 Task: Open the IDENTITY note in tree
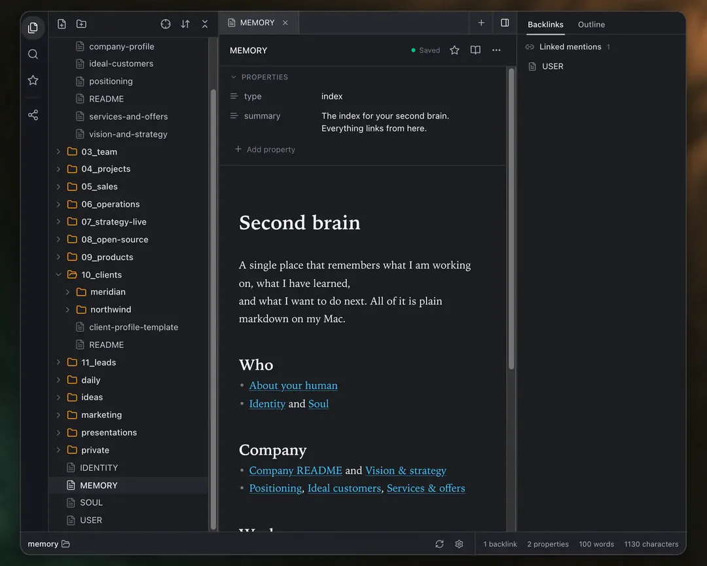pos(99,468)
